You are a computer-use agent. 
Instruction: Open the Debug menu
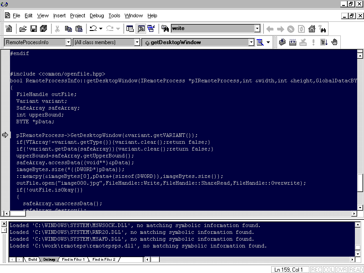96,15
